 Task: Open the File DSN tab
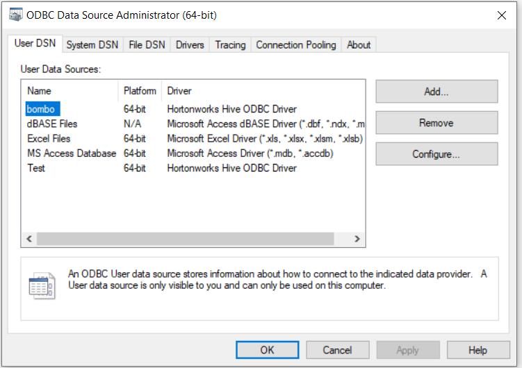147,45
